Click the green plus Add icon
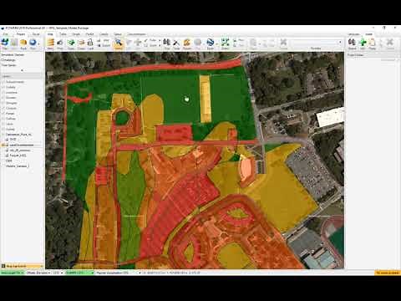The width and height of the screenshot is (401, 301). (x=363, y=43)
